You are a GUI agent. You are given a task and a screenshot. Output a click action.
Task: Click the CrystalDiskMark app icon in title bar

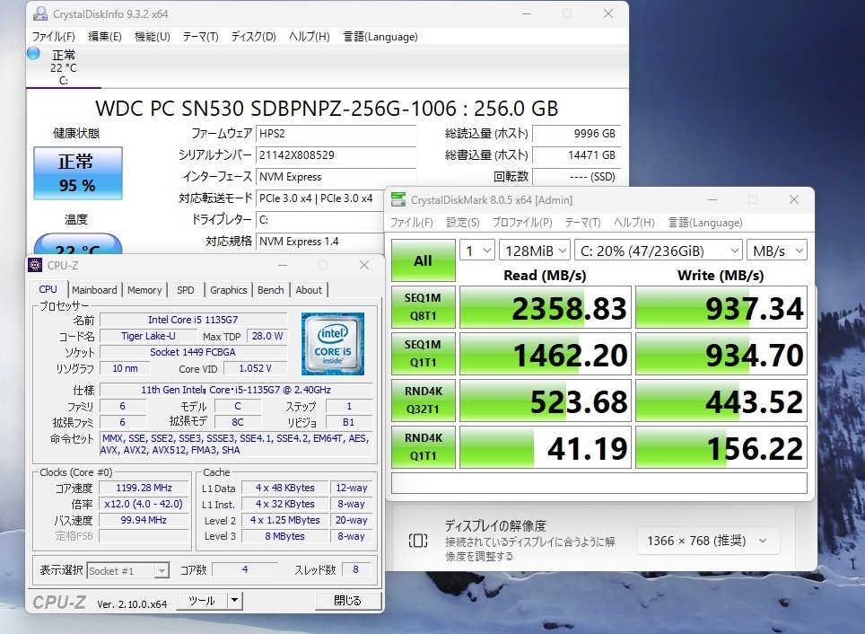pyautogui.click(x=398, y=199)
